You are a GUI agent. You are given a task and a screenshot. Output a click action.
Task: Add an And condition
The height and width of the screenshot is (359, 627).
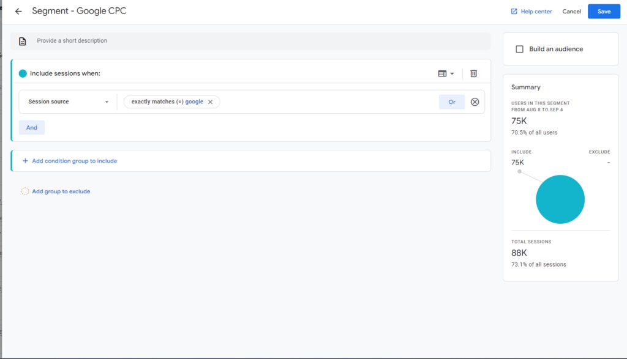pos(32,127)
